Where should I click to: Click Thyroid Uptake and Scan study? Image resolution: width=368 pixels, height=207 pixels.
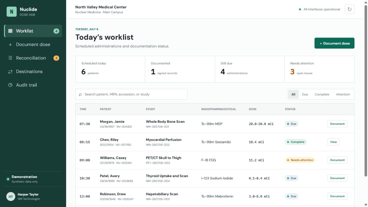point(167,176)
